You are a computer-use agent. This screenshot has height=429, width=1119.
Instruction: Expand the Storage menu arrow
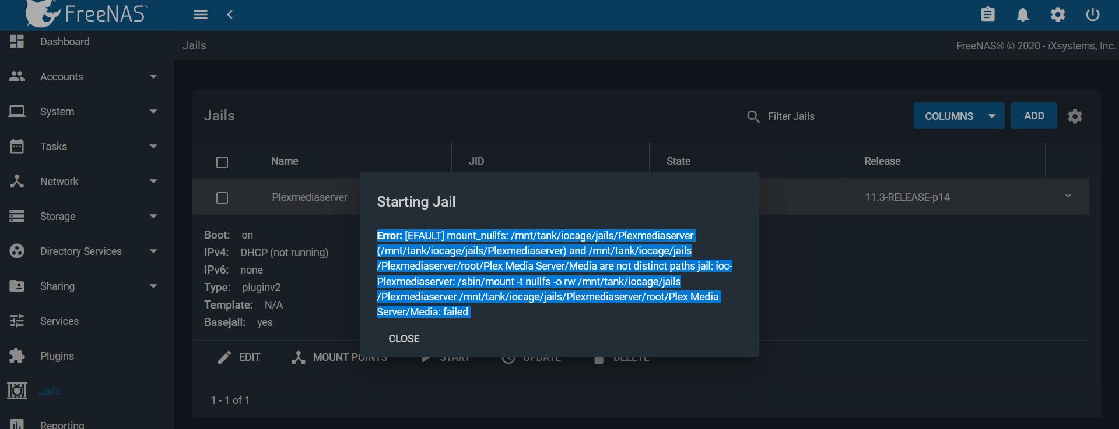pos(153,216)
